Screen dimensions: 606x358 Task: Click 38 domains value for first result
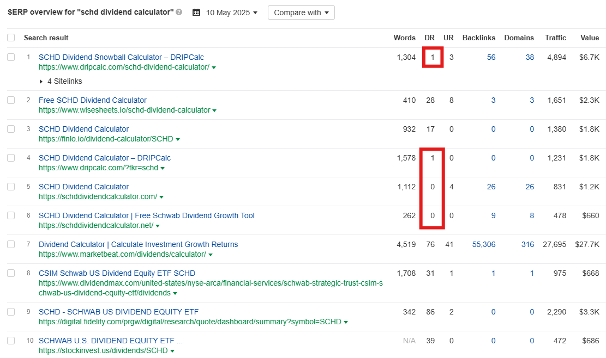pos(530,57)
